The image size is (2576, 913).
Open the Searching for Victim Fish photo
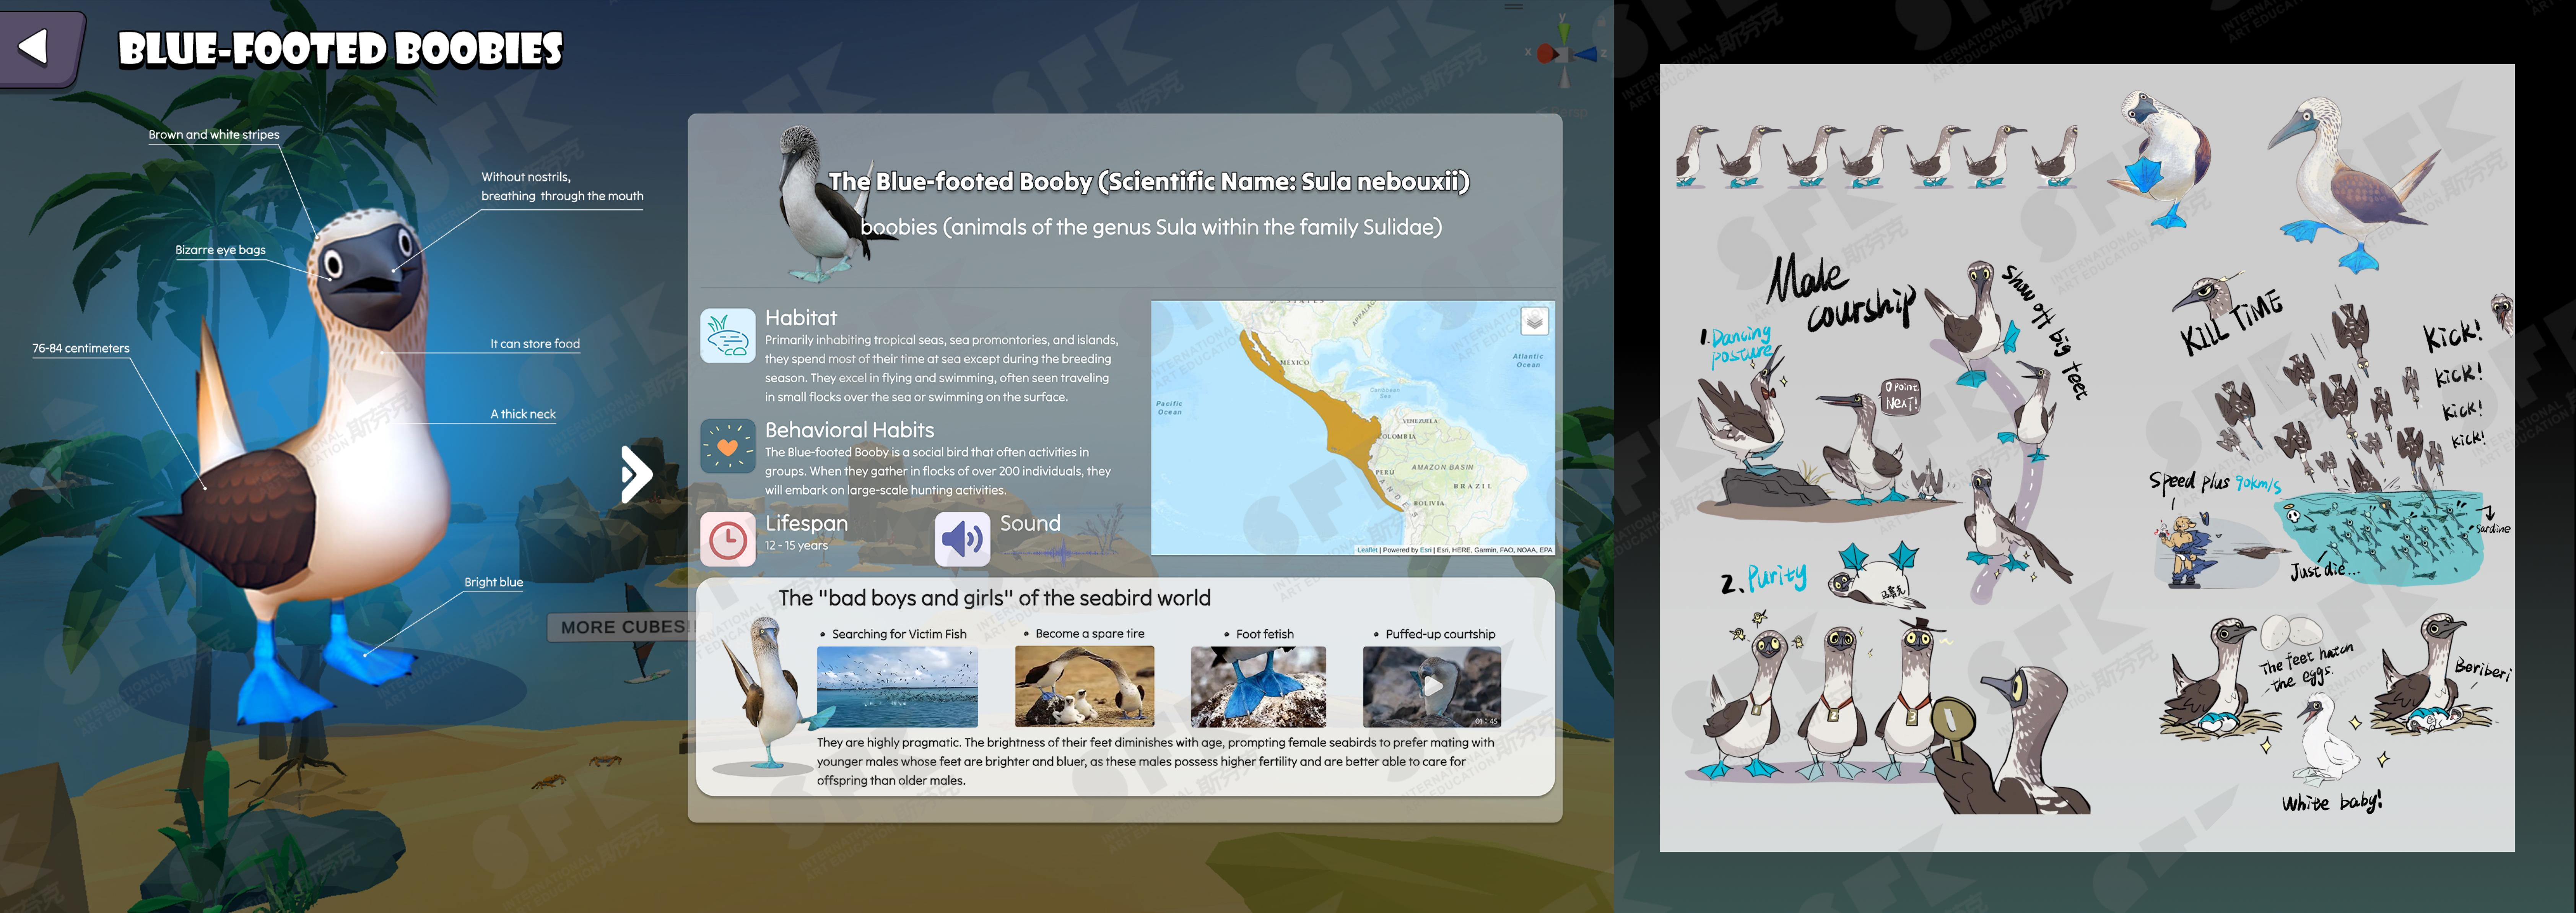point(897,687)
